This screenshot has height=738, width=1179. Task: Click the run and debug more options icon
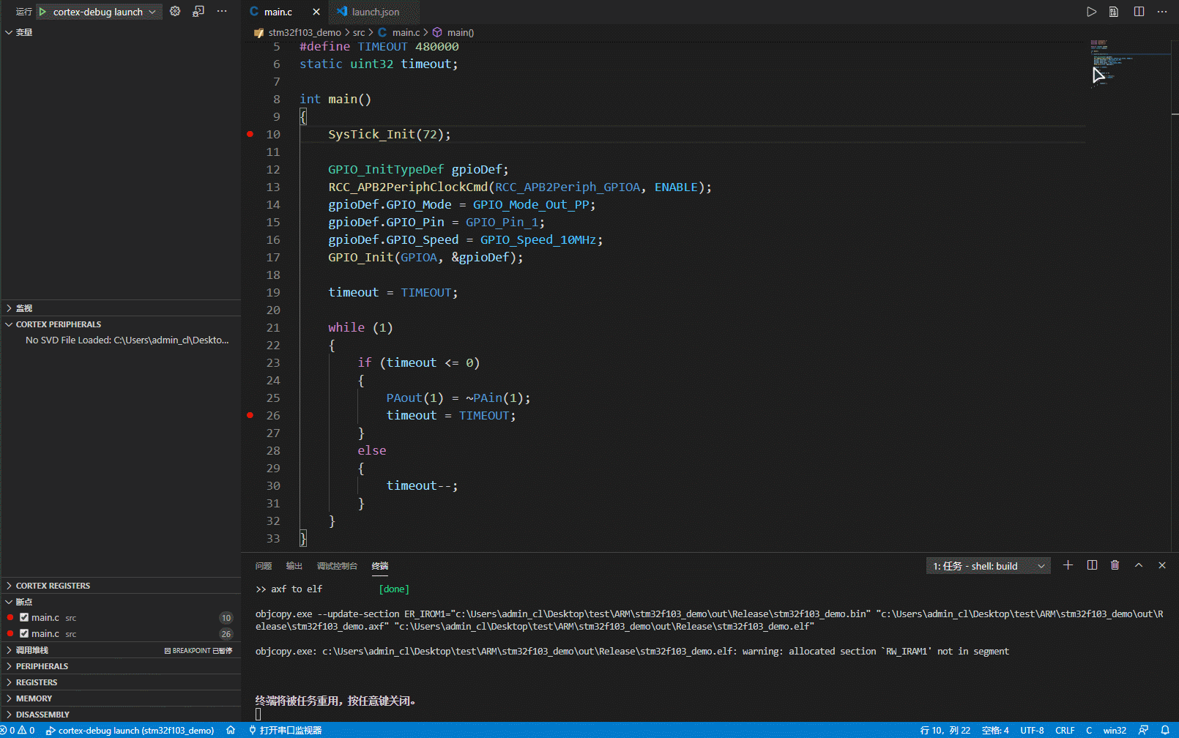point(222,11)
